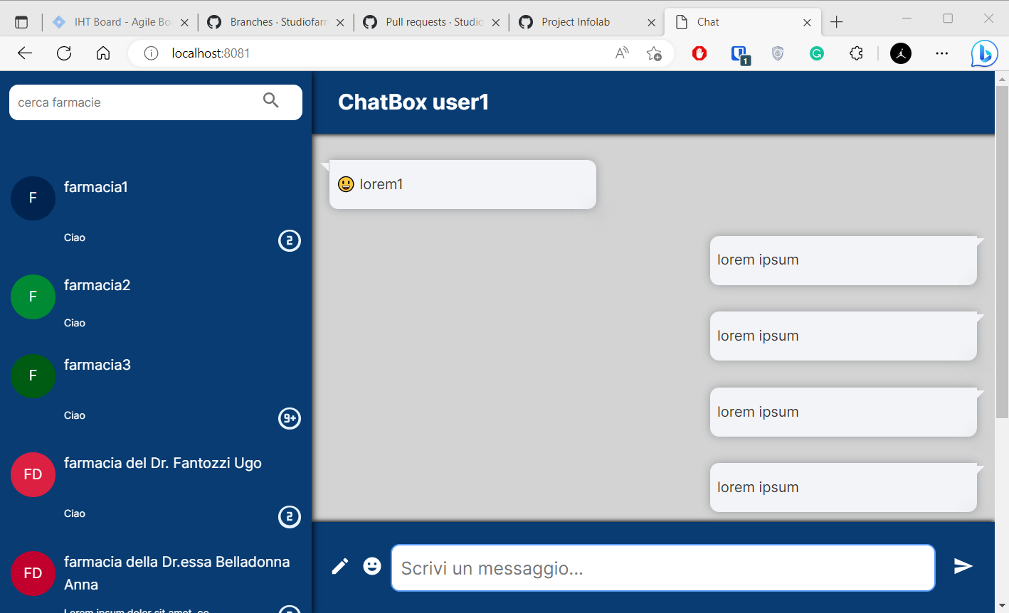Open the browser settings ellipsis menu

[941, 53]
